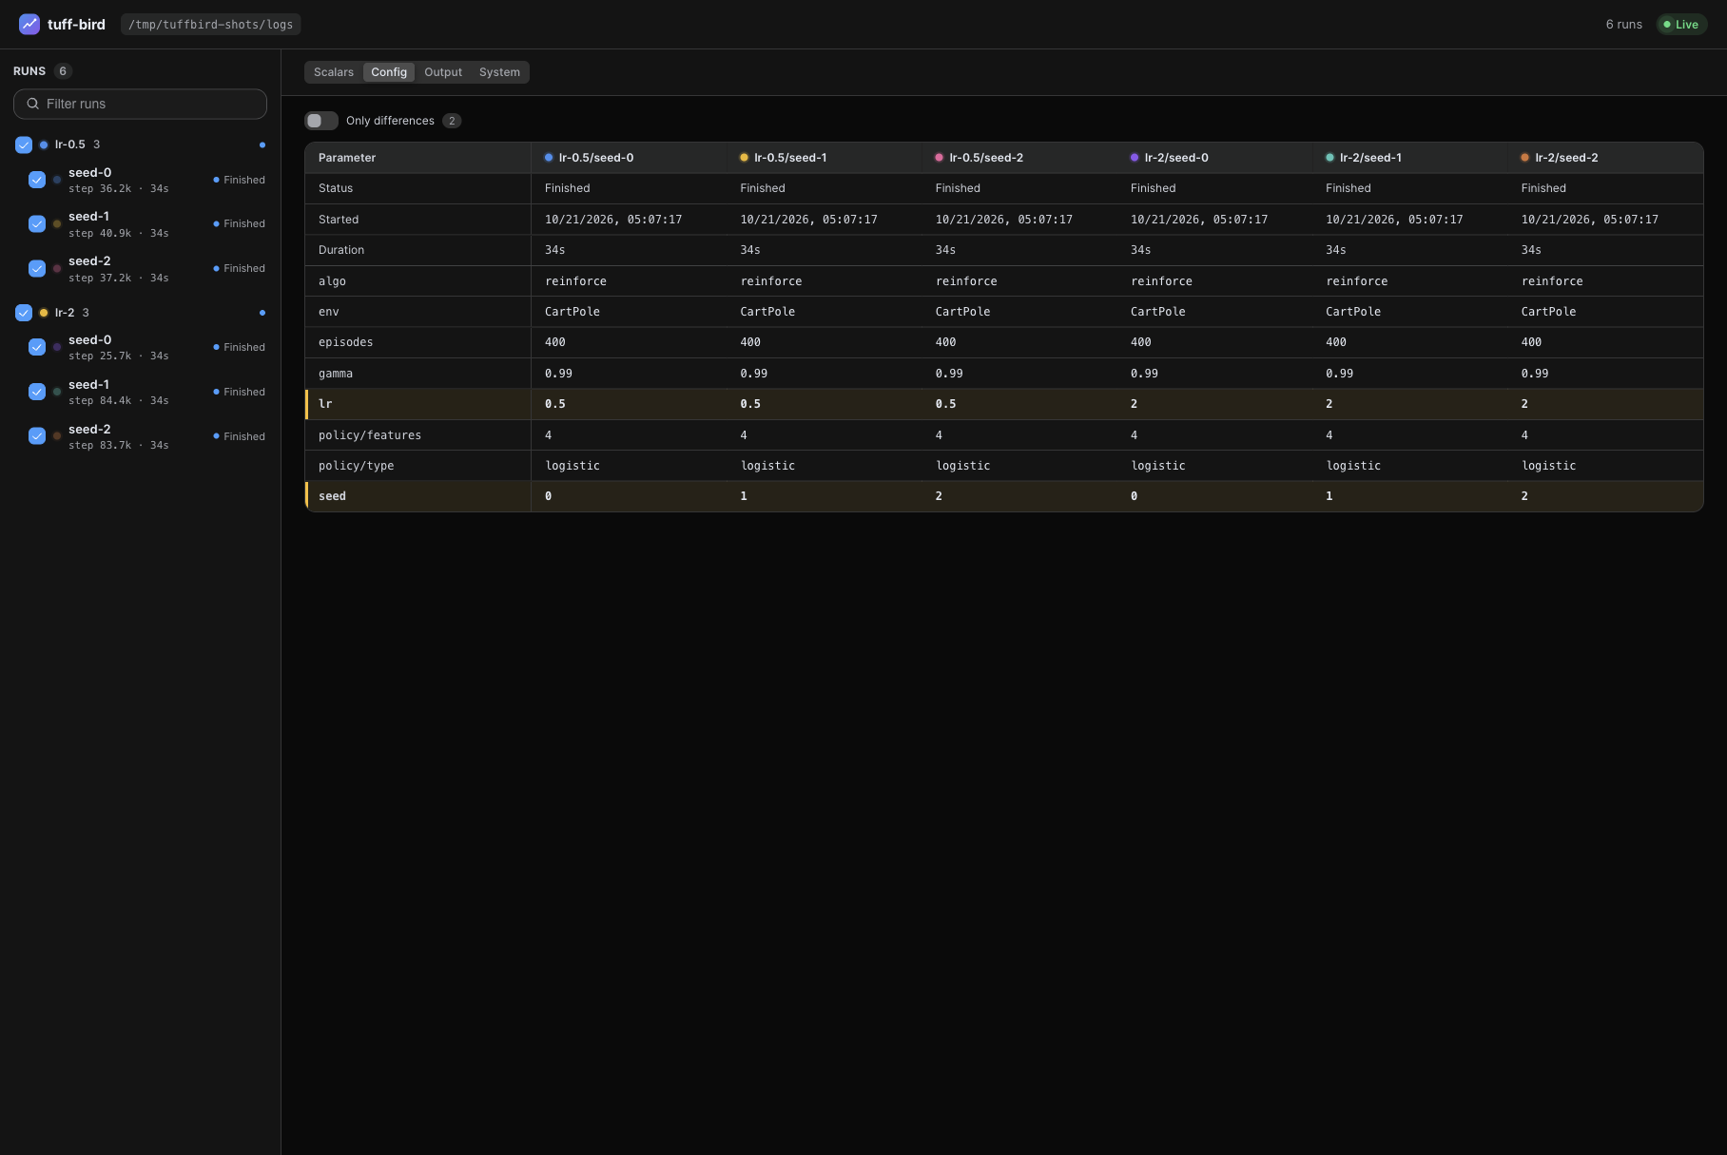Uncheck seed-1 checkbox under lr-2 group
This screenshot has height=1155, width=1727.
(x=37, y=392)
